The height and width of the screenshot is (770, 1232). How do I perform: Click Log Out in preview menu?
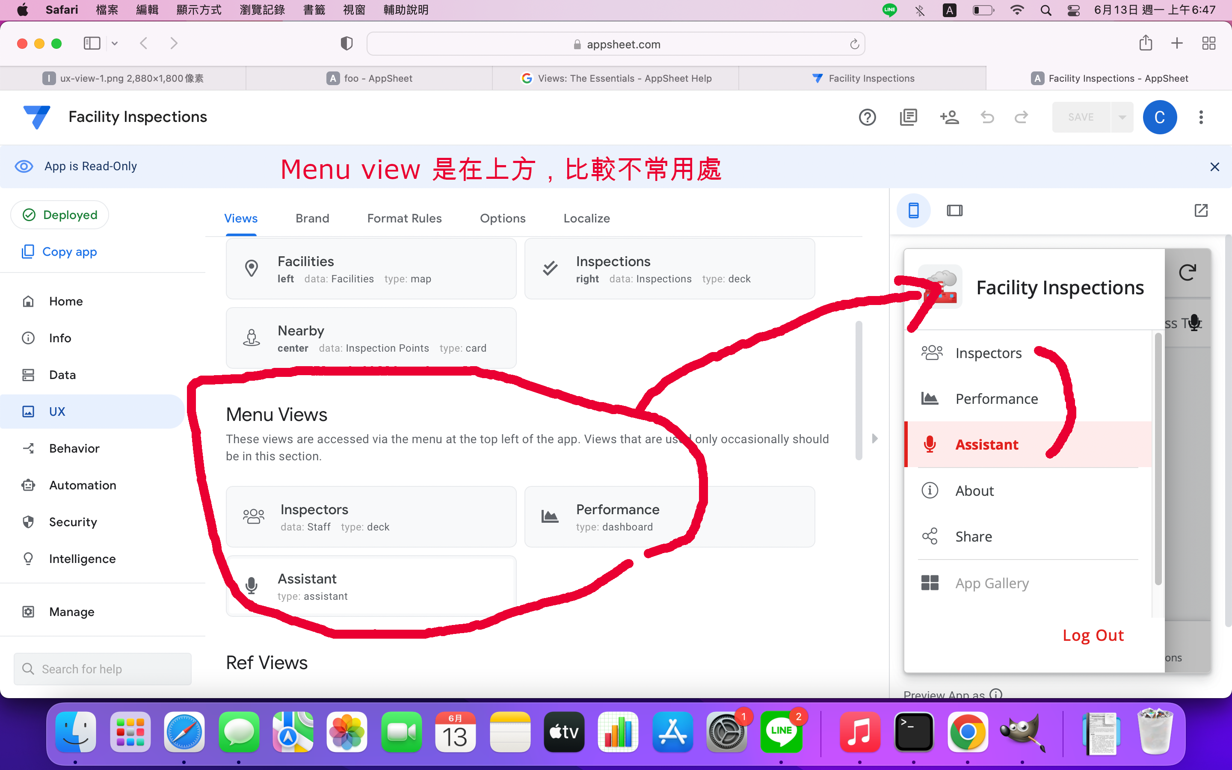[x=1093, y=635]
